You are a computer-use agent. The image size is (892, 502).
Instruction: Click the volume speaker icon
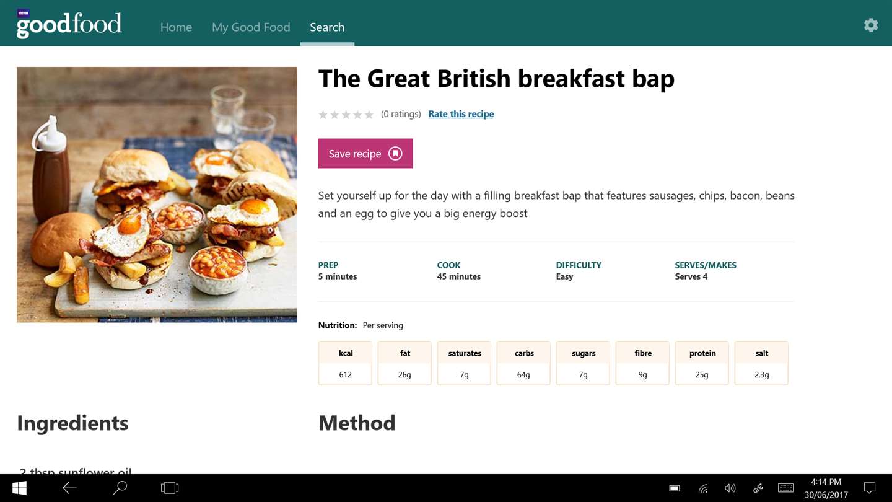click(x=730, y=488)
